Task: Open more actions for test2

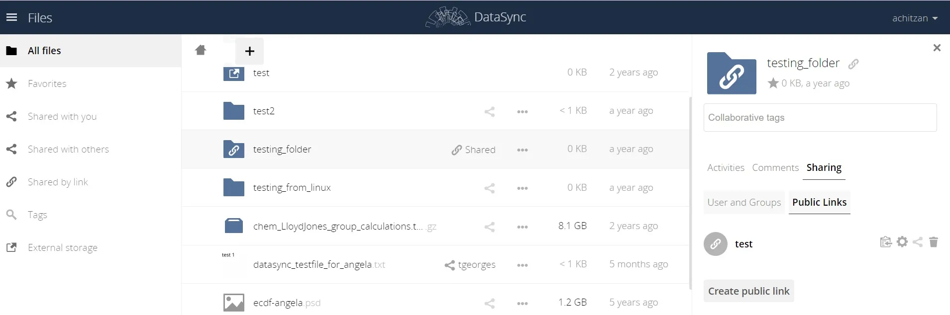Action: click(522, 112)
